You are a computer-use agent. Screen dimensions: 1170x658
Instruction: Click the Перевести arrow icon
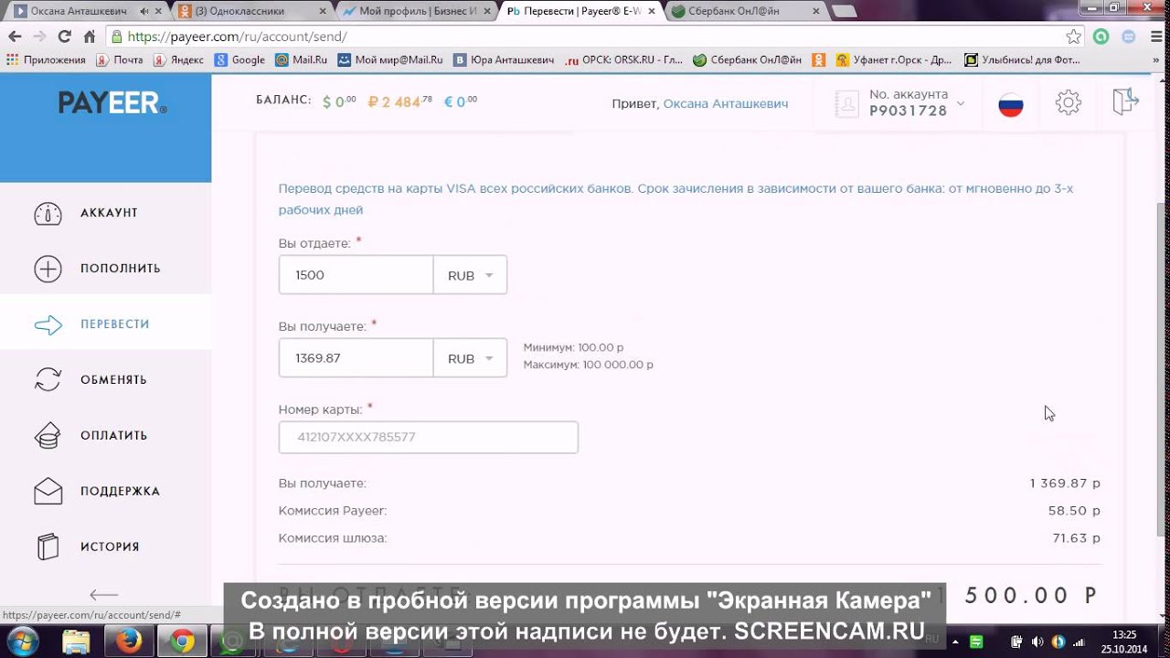[x=48, y=324]
